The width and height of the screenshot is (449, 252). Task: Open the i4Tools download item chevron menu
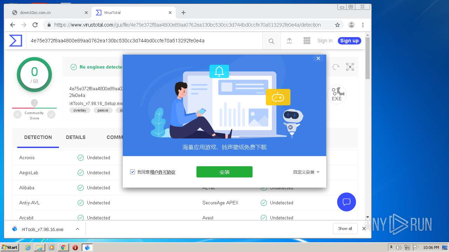78,229
